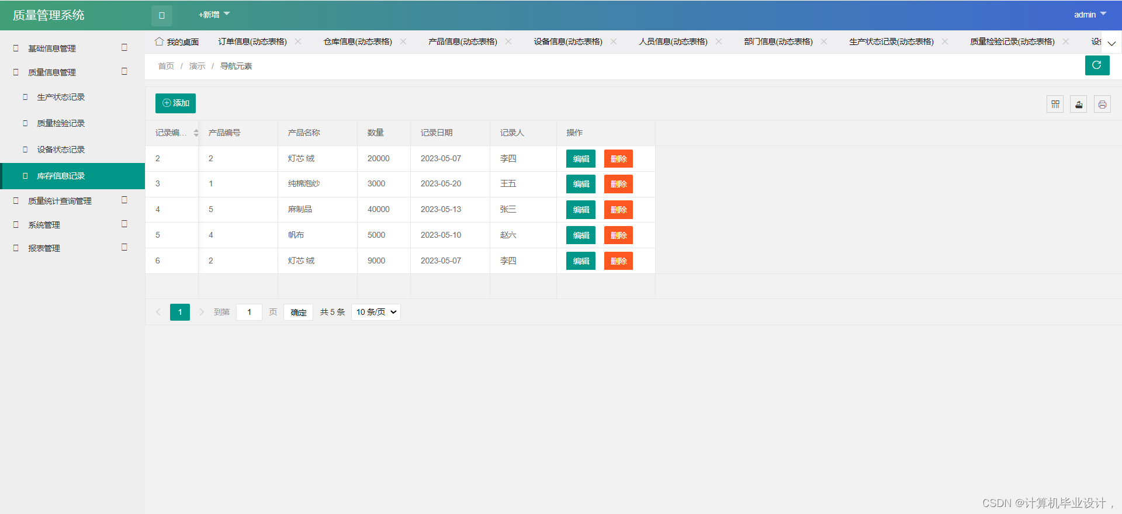Click 首页 breadcrumb link

(166, 66)
